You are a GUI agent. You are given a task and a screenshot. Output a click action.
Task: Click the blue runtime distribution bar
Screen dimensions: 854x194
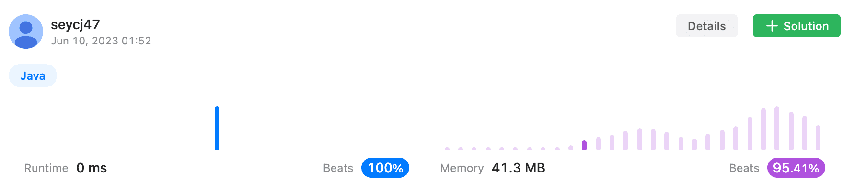(x=217, y=128)
